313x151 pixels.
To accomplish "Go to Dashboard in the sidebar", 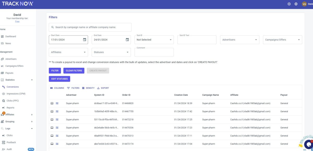I will [11, 36].
